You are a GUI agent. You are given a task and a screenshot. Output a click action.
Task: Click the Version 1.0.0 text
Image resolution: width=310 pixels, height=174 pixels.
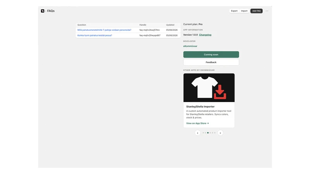(x=190, y=35)
